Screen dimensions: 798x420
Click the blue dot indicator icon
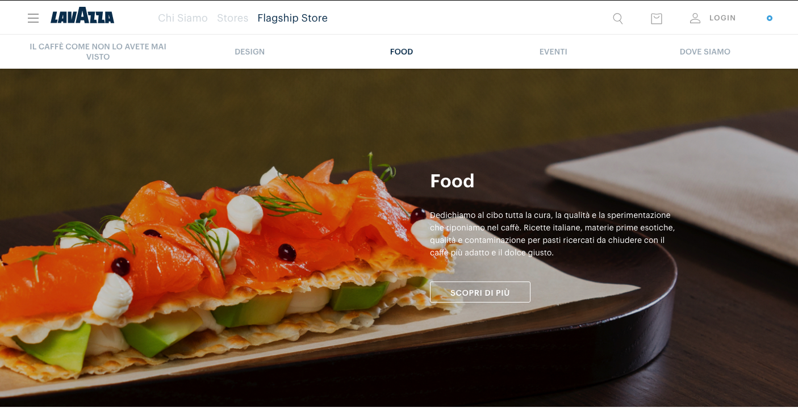(770, 18)
